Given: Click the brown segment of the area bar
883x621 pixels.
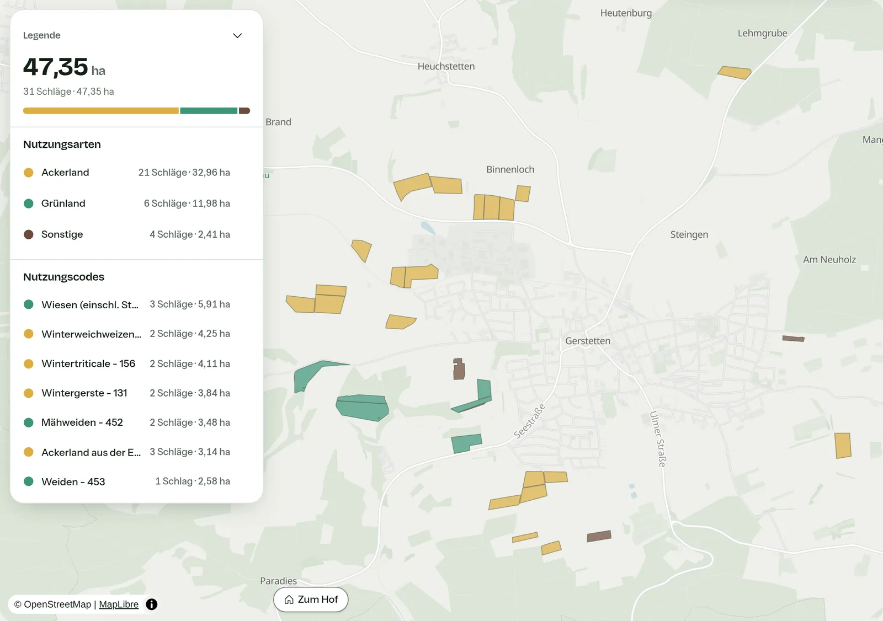Looking at the screenshot, I should coord(244,111).
